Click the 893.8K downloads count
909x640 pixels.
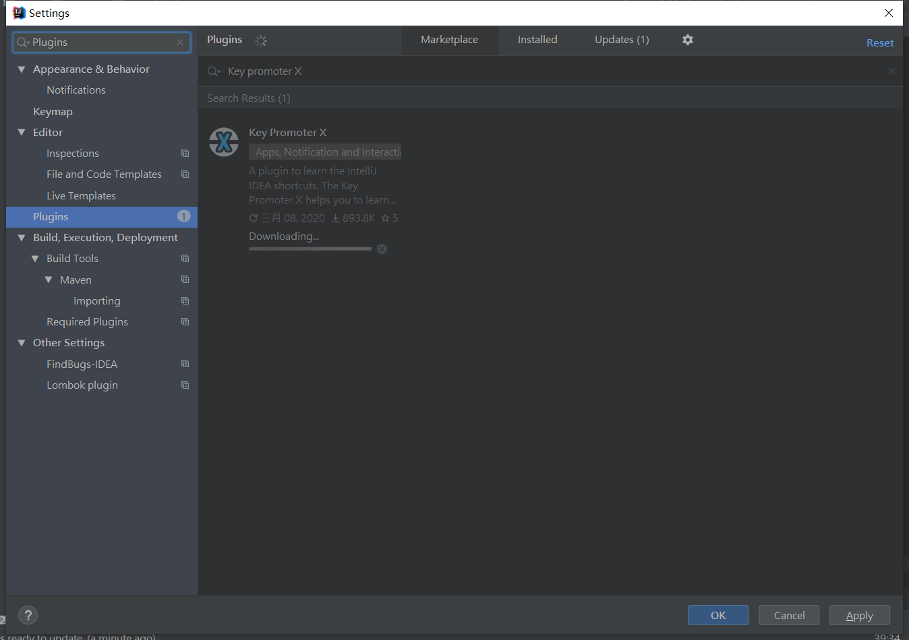pyautogui.click(x=353, y=218)
